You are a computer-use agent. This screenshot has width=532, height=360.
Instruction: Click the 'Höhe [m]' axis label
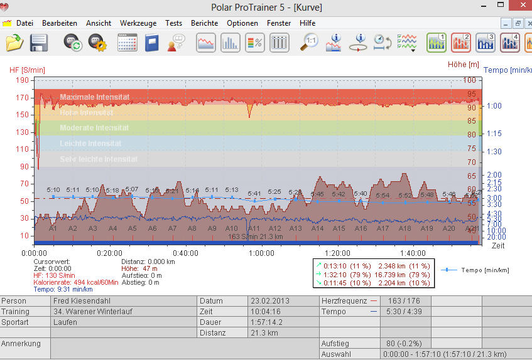463,65
